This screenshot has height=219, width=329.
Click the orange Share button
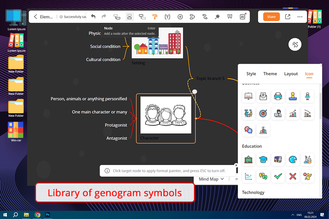(x=271, y=17)
